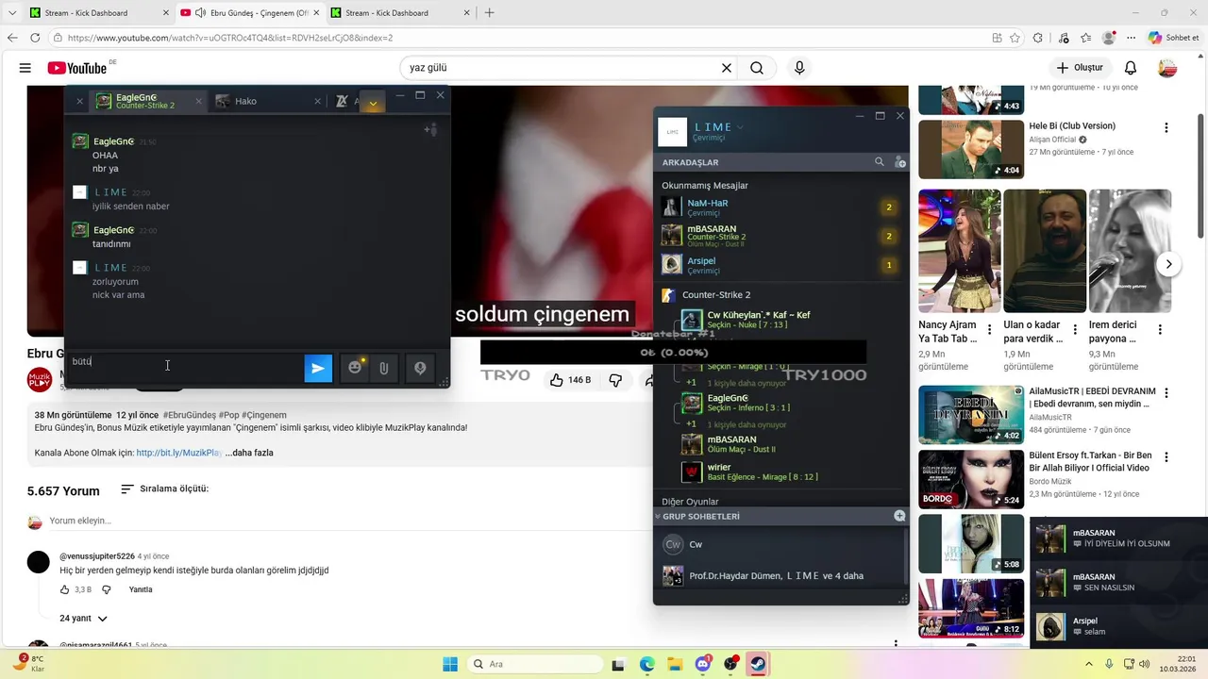Open Arsipel unread chat
The height and width of the screenshot is (679, 1208).
(780, 265)
